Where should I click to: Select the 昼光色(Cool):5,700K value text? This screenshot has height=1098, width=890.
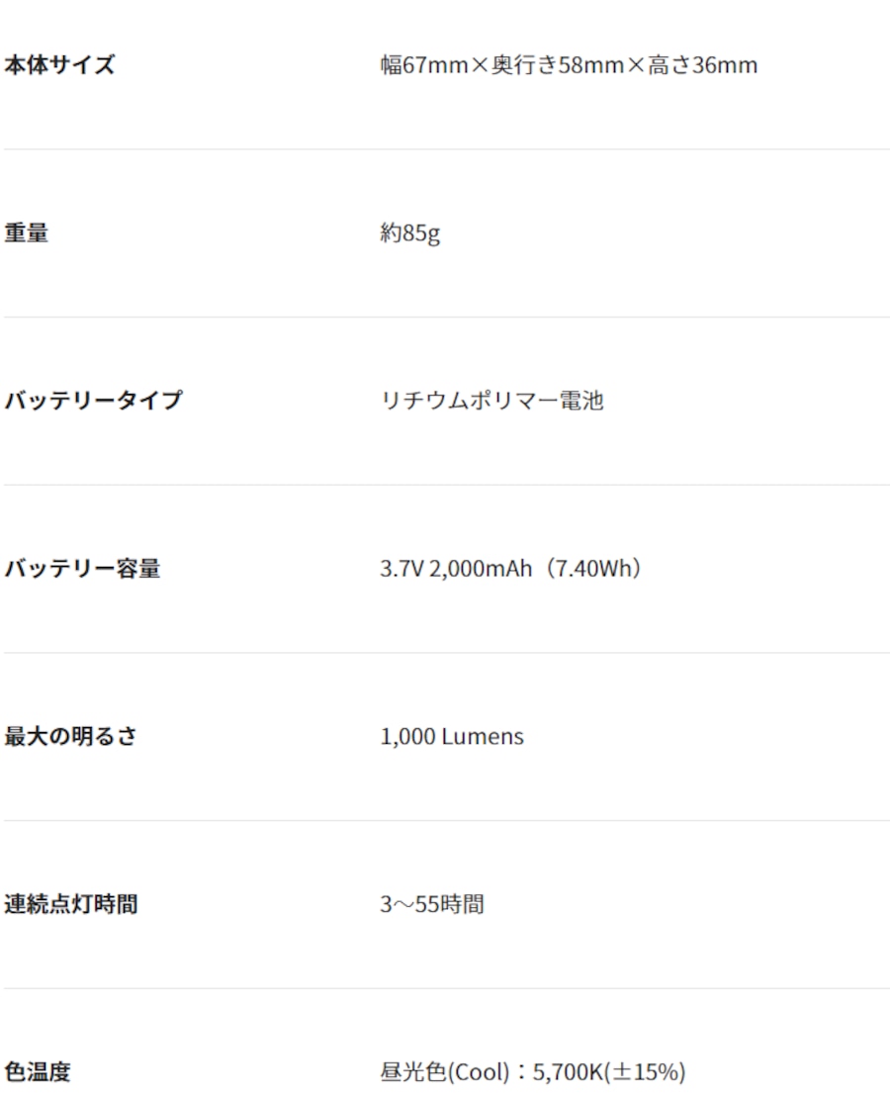tap(532, 1071)
